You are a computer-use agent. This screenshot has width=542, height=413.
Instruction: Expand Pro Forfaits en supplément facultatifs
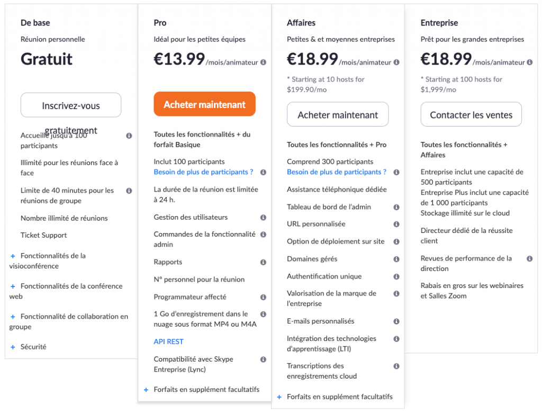click(146, 390)
